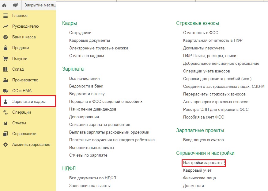The height and width of the screenshot is (191, 268).
Task: Open the Справочники section
Action: pos(24,134)
